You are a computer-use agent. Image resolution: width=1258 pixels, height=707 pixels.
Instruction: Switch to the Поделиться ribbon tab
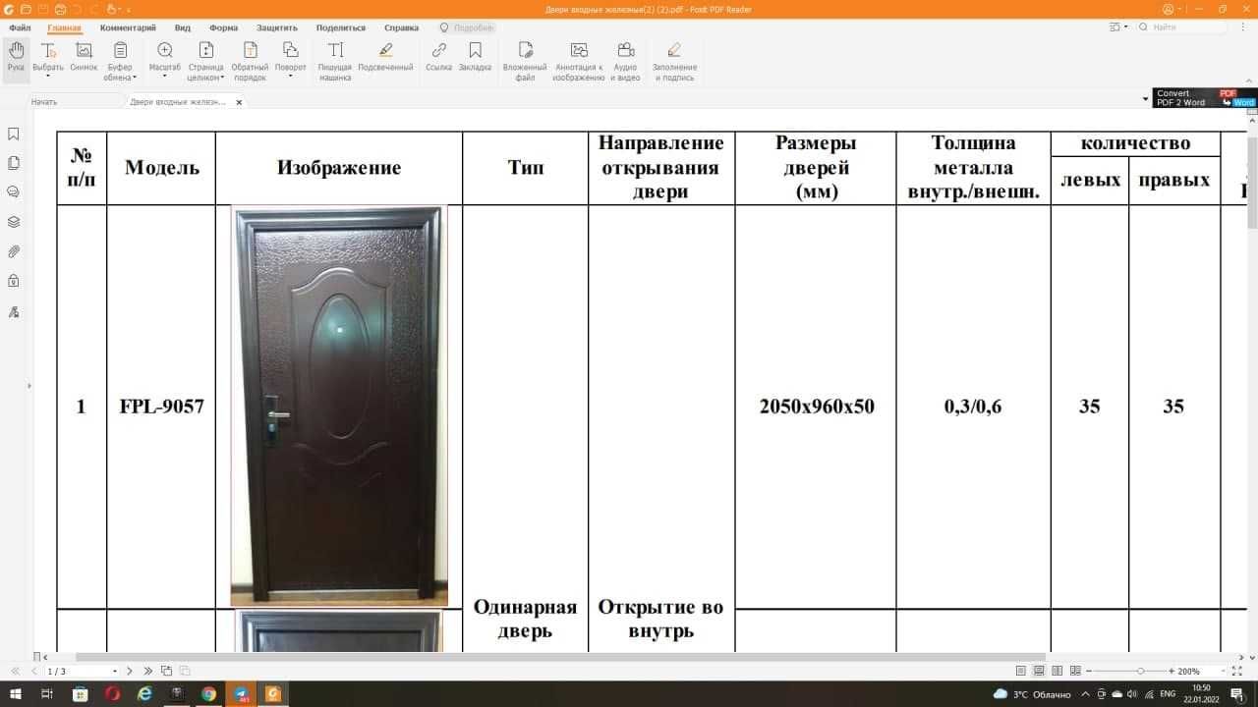[x=341, y=27]
